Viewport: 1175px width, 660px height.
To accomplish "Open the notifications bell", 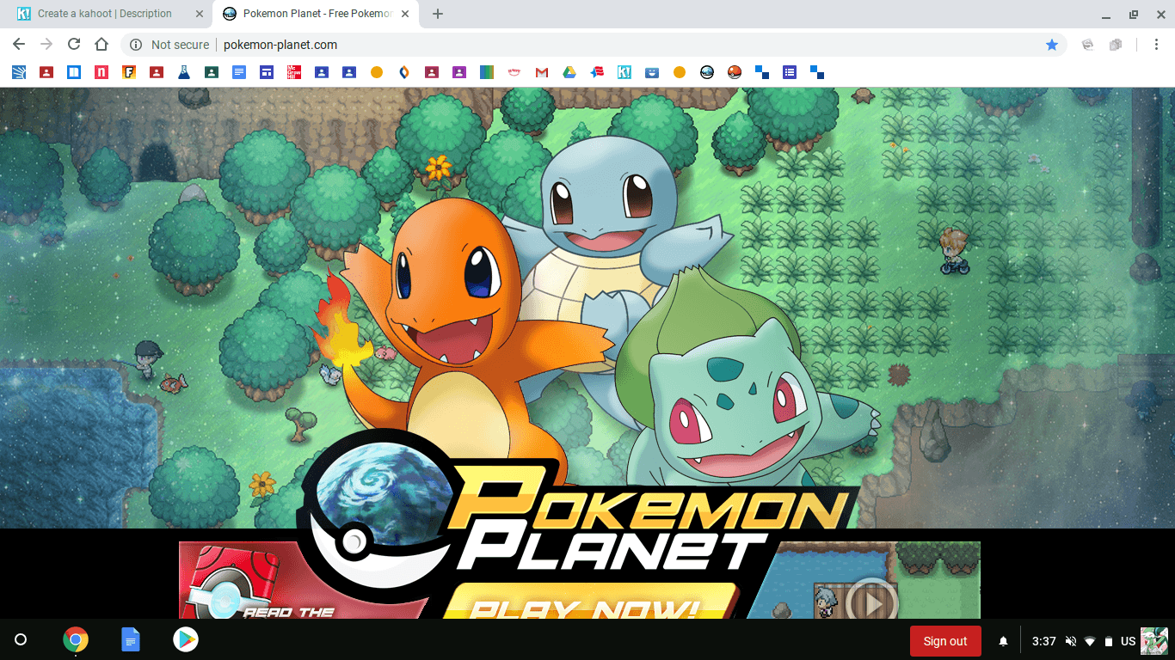I will [1003, 641].
